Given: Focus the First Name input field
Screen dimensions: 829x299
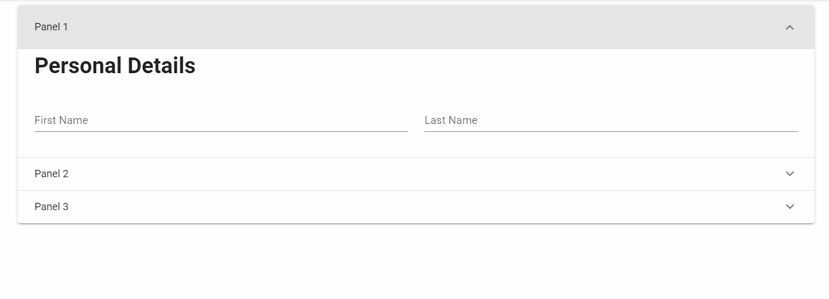Looking at the screenshot, I should [x=221, y=120].
